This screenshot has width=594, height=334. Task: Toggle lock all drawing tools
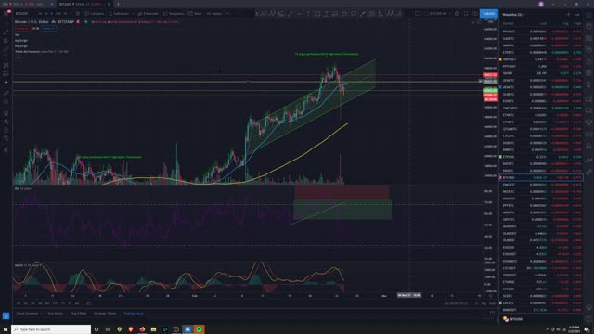(6, 130)
